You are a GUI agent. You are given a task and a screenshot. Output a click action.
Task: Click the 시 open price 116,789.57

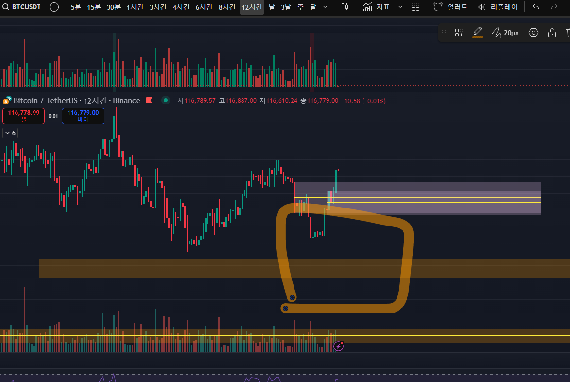196,101
